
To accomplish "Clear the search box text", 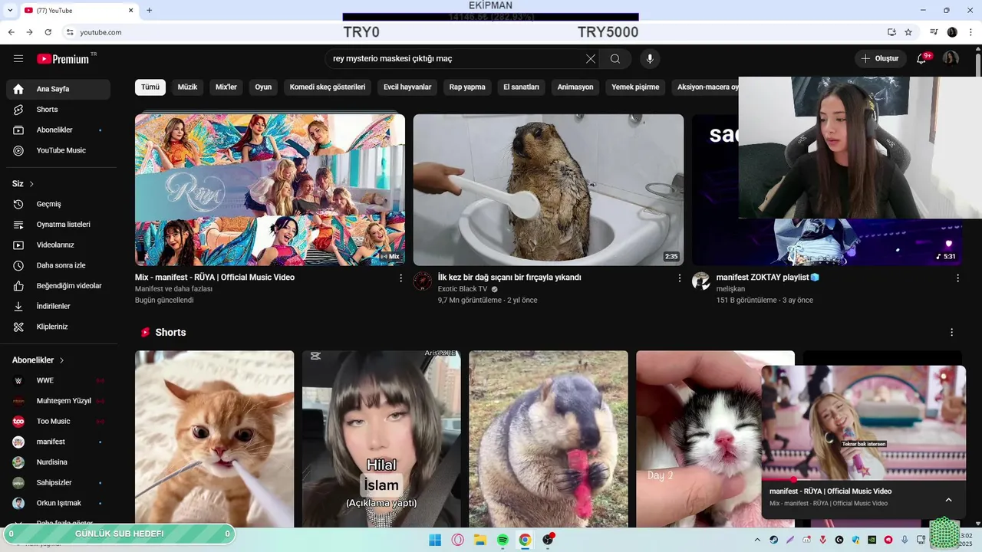I will 590,59.
